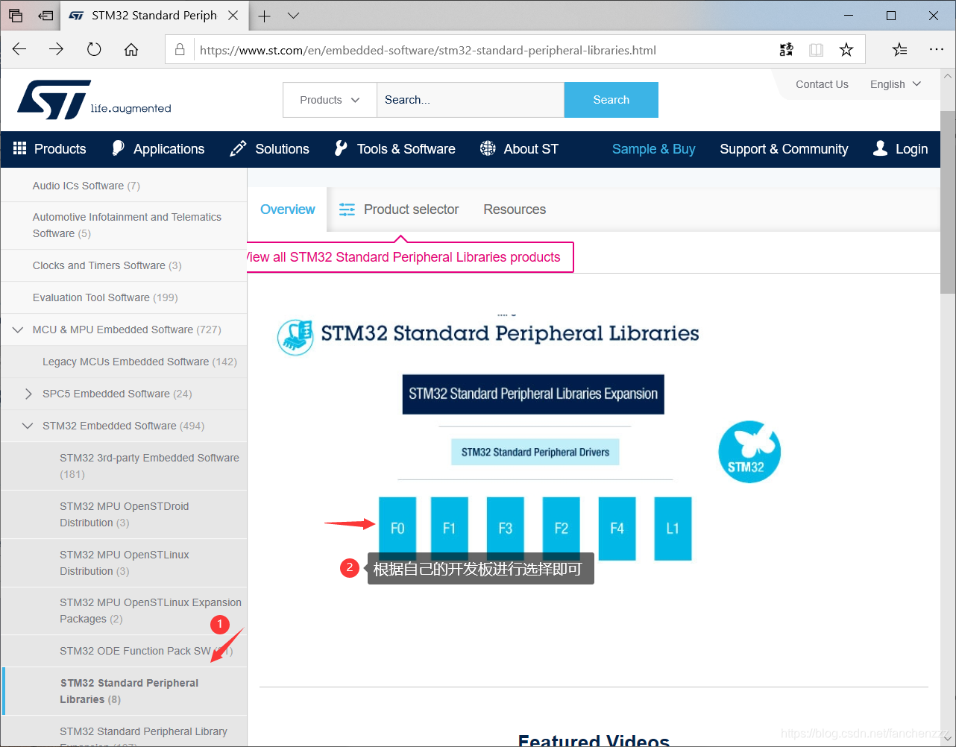Open the Tools & Software menu
956x747 pixels.
tap(394, 149)
